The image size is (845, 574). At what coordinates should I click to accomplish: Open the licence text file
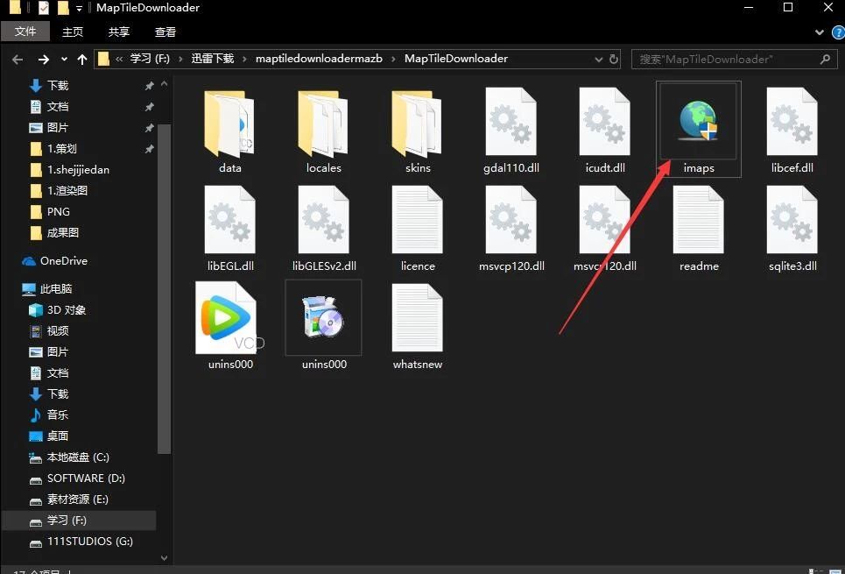coord(418,228)
